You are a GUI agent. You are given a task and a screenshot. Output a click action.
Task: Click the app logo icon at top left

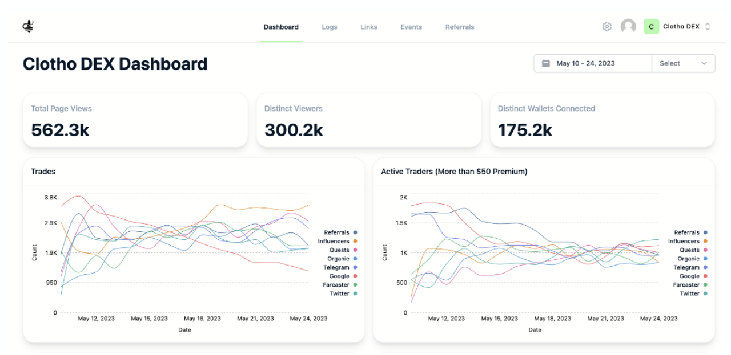[28, 26]
